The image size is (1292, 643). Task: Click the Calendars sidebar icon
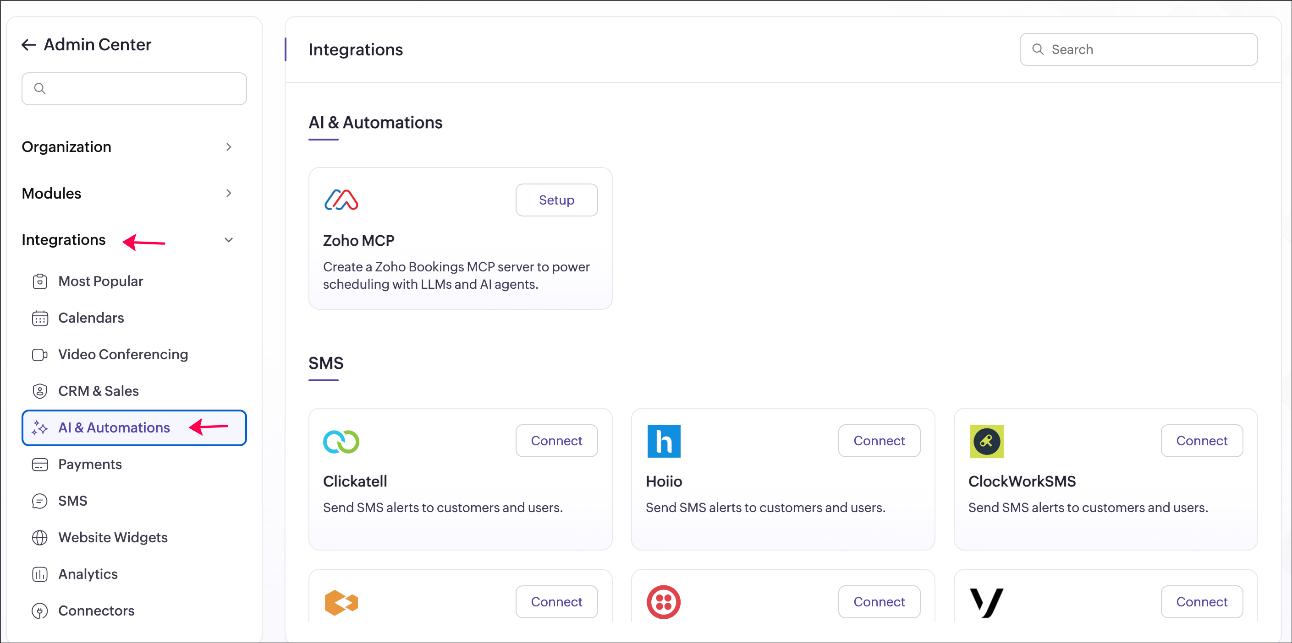pos(39,318)
